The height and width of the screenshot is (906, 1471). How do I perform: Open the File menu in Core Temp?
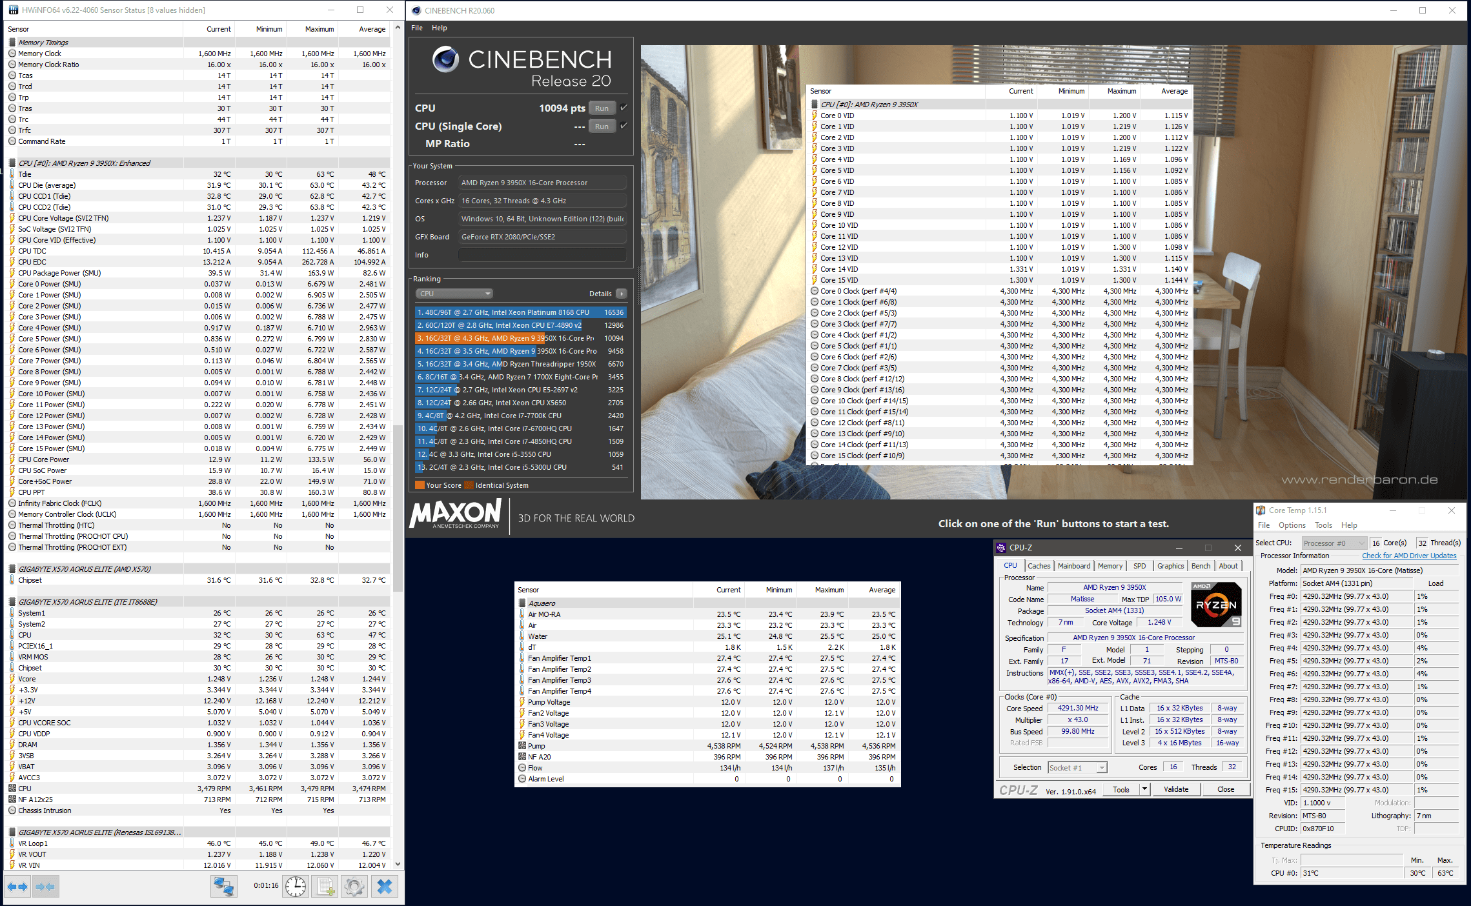[1264, 525]
